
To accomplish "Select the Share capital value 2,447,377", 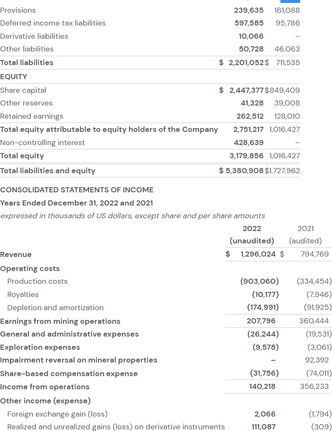I will pyautogui.click(x=246, y=90).
